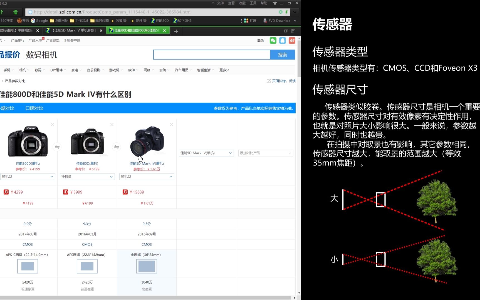Open the 风景|摄 bookmark
480x300 pixels.
tap(119, 21)
